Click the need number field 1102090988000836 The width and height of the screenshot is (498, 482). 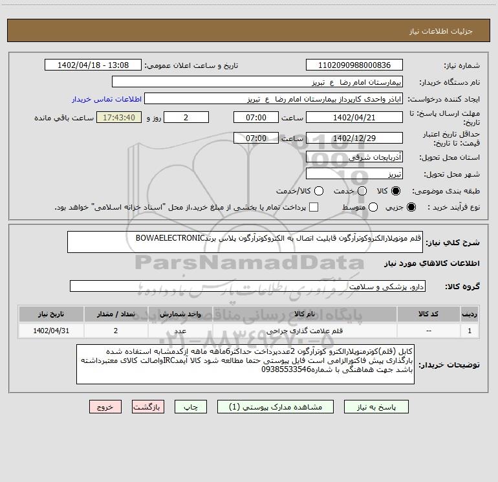coord(354,65)
